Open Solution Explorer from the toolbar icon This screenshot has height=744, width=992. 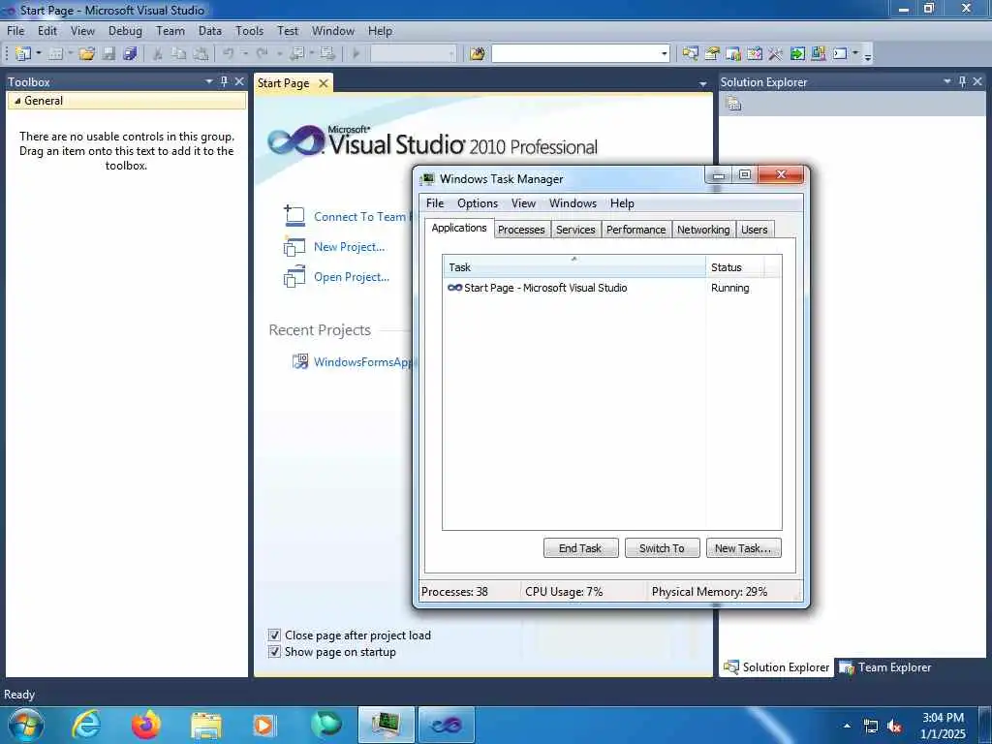pyautogui.click(x=690, y=54)
